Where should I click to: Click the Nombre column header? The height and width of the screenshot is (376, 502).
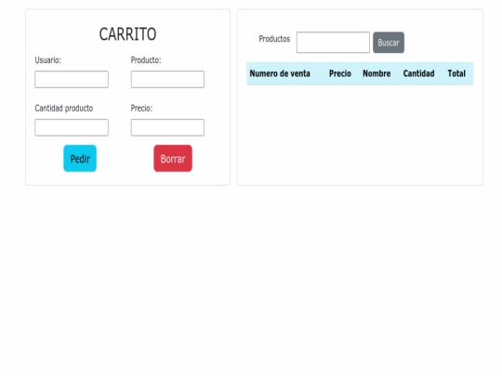pyautogui.click(x=376, y=73)
